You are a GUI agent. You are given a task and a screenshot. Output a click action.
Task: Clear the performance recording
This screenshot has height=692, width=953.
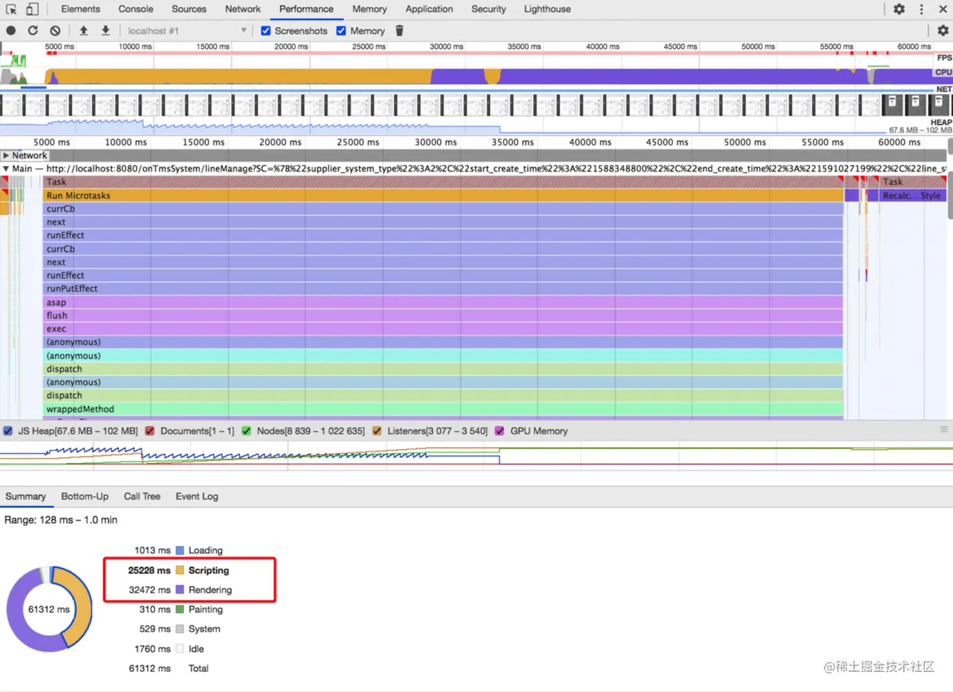click(55, 30)
